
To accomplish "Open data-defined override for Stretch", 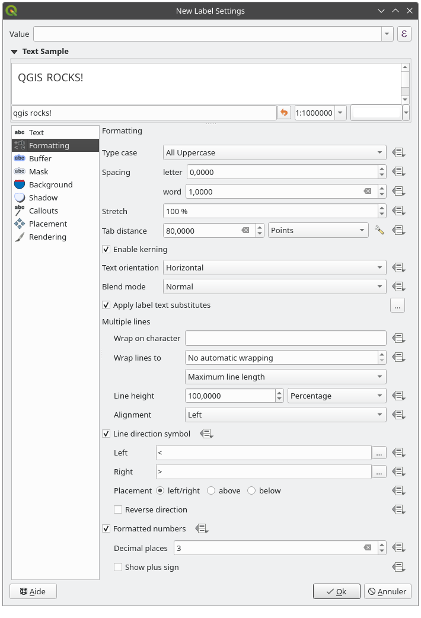I will [398, 211].
